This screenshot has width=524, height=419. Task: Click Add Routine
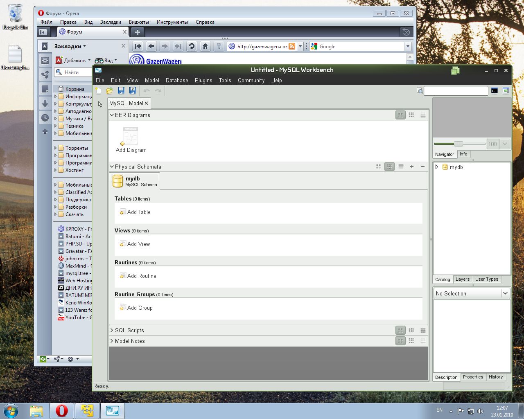coord(138,276)
